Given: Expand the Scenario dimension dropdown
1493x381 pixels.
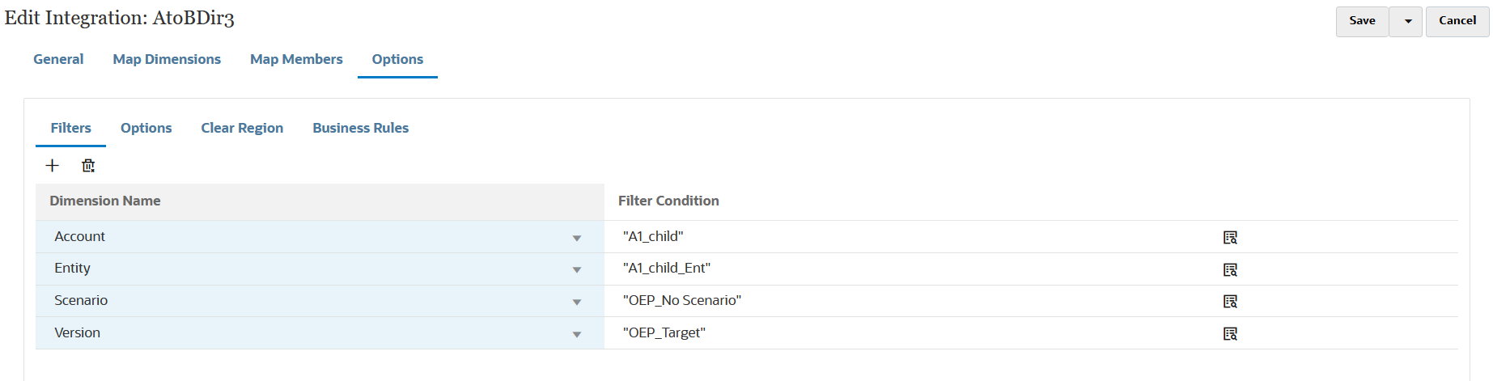Looking at the screenshot, I should point(577,302).
